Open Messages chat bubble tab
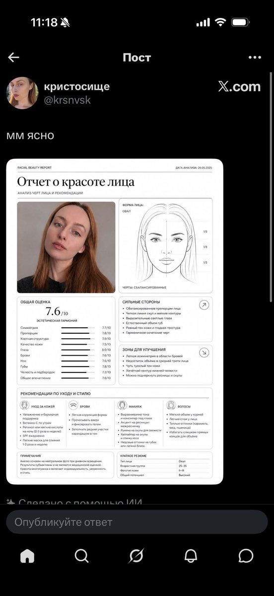 246,556
